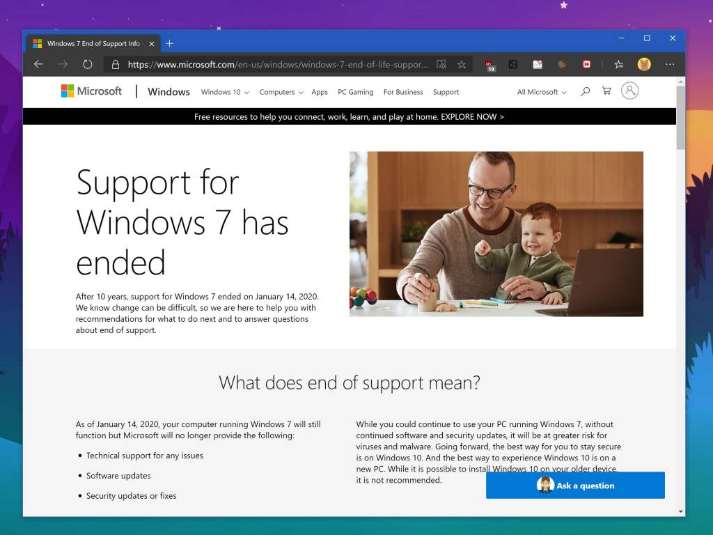Click the forward navigation arrow
Viewport: 713px width, 535px height.
63,64
